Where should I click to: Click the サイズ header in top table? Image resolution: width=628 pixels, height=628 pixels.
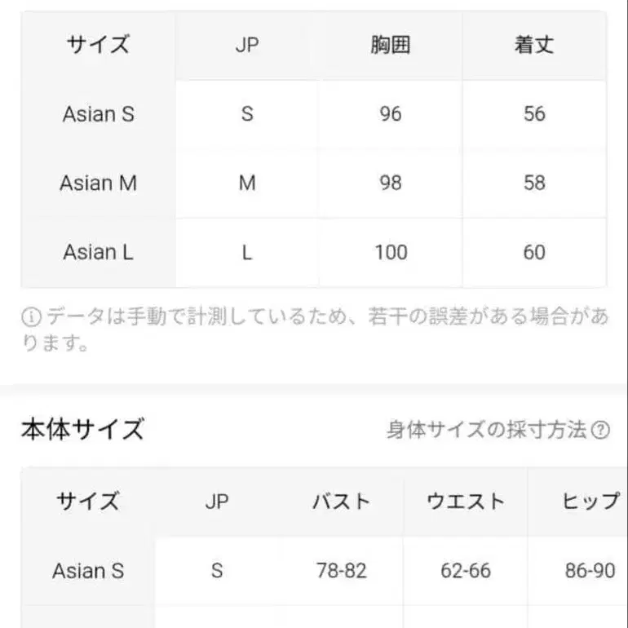pyautogui.click(x=98, y=45)
